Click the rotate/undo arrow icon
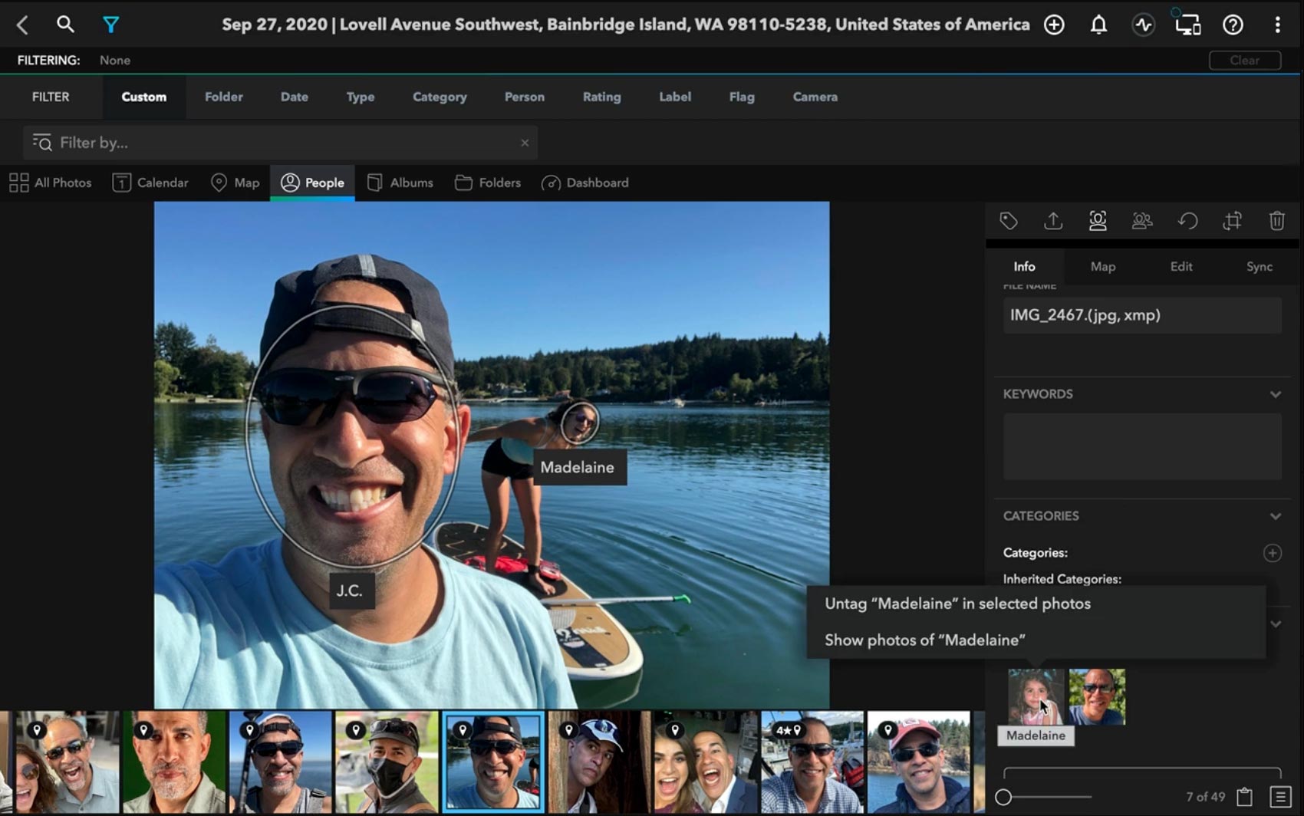The width and height of the screenshot is (1304, 816). tap(1187, 221)
